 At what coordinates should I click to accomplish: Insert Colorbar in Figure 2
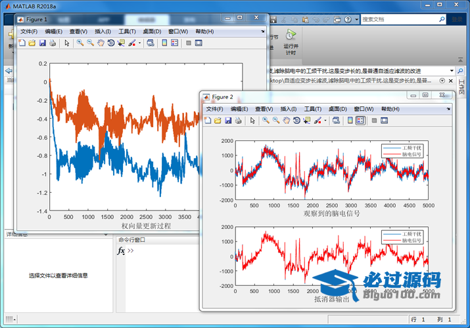pyautogui.click(x=350, y=121)
